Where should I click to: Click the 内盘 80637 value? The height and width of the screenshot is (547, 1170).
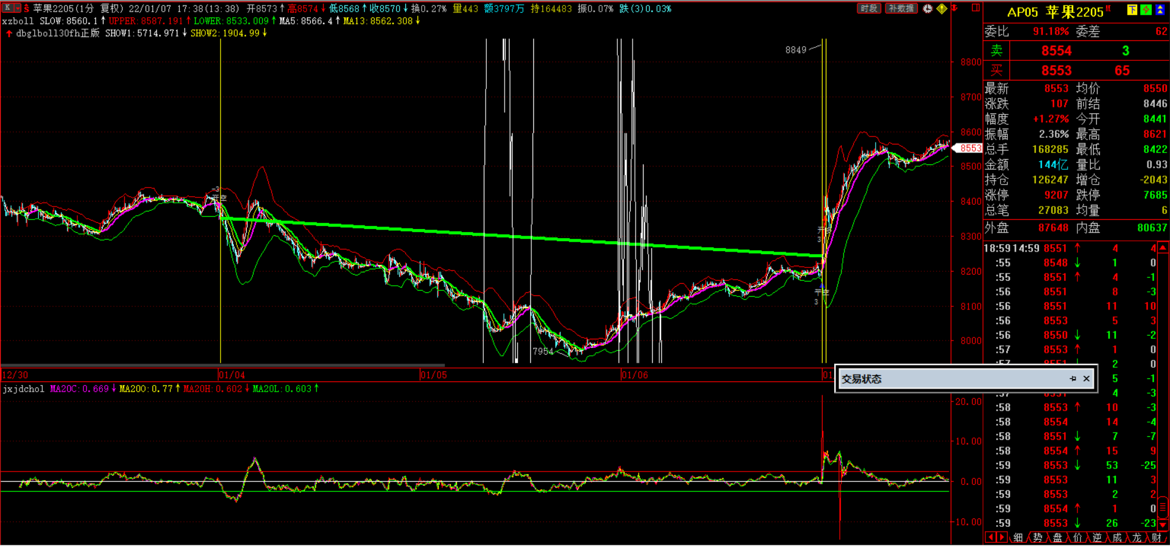[x=1152, y=228]
